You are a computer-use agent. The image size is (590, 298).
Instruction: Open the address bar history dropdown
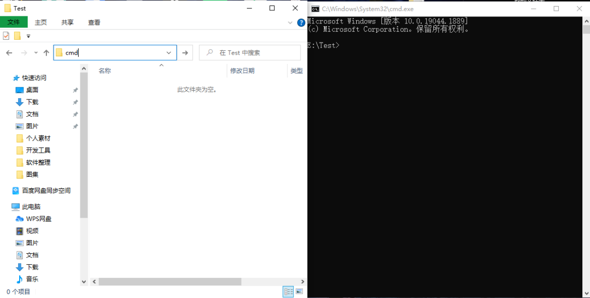point(169,52)
